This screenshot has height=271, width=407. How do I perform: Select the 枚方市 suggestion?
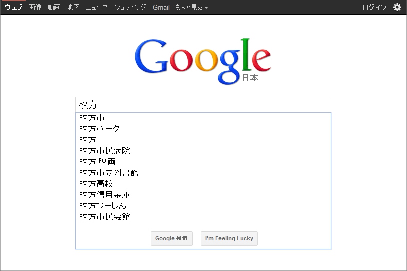coord(92,118)
